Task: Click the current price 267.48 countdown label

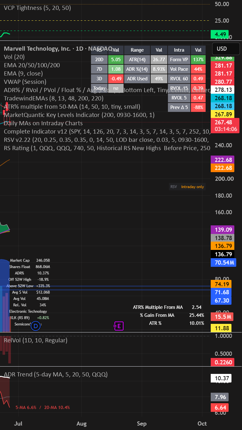Action: point(225,126)
